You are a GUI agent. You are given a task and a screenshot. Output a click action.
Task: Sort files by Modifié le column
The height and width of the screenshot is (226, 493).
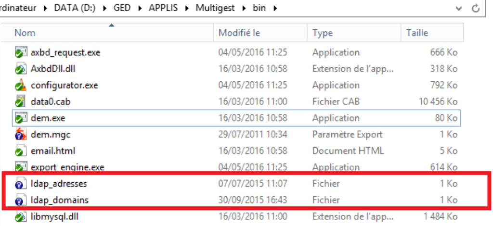click(x=239, y=33)
